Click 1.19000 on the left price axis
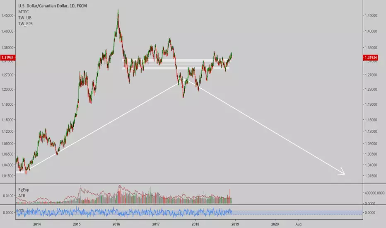The height and width of the screenshot is (228, 386). [x=7, y=104]
